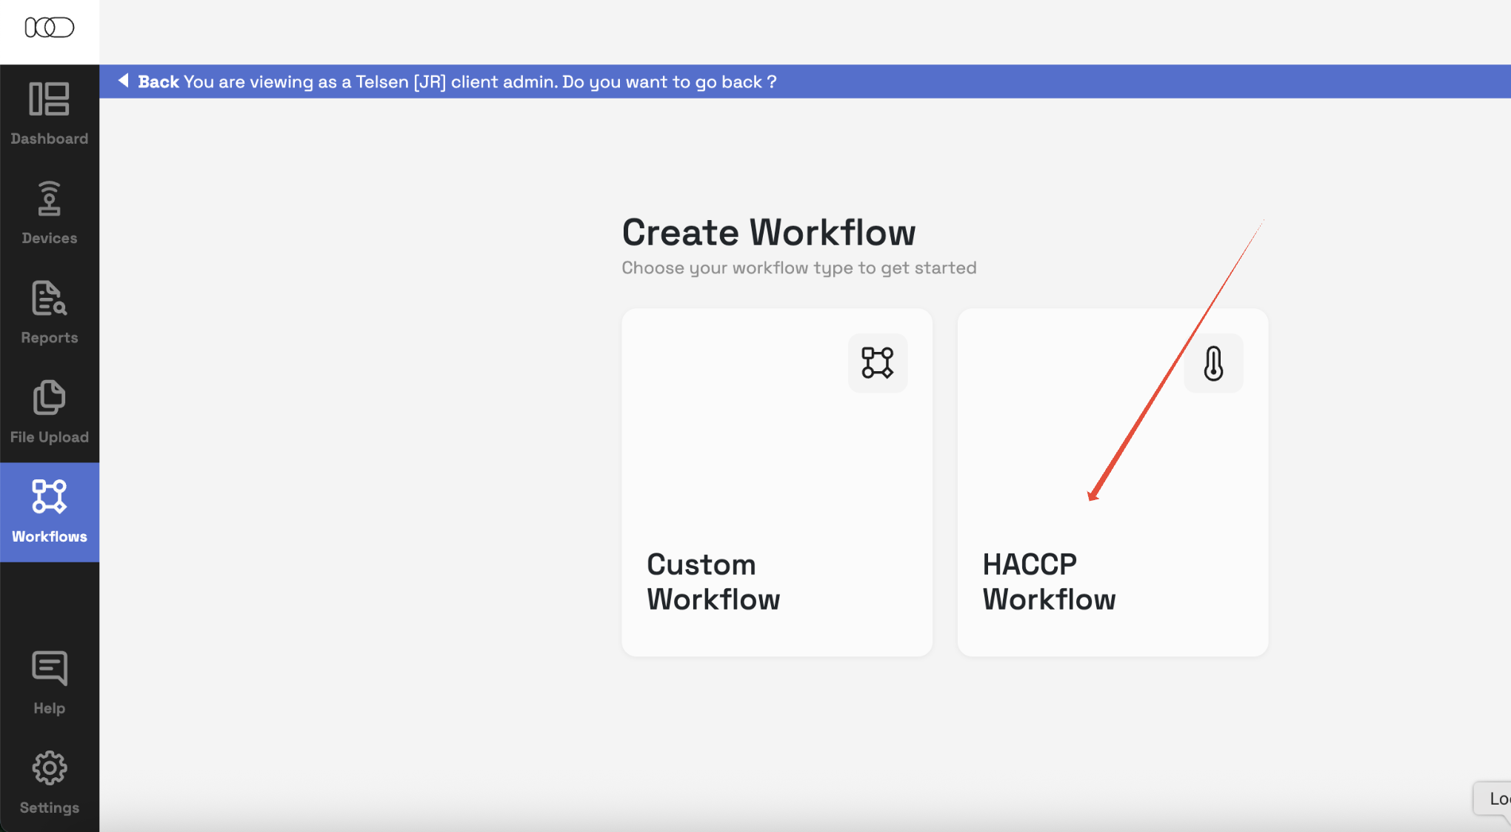Click the nodes icon on Custom card
1511x832 pixels.
(x=877, y=363)
